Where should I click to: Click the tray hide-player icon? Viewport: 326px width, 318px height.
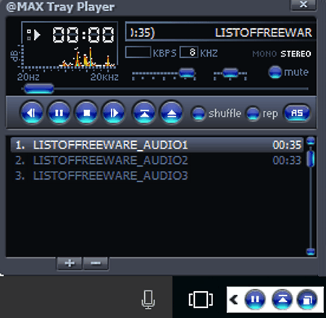pyautogui.click(x=283, y=299)
